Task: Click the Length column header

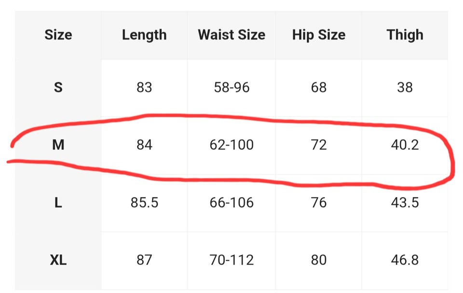Action: pos(144,35)
